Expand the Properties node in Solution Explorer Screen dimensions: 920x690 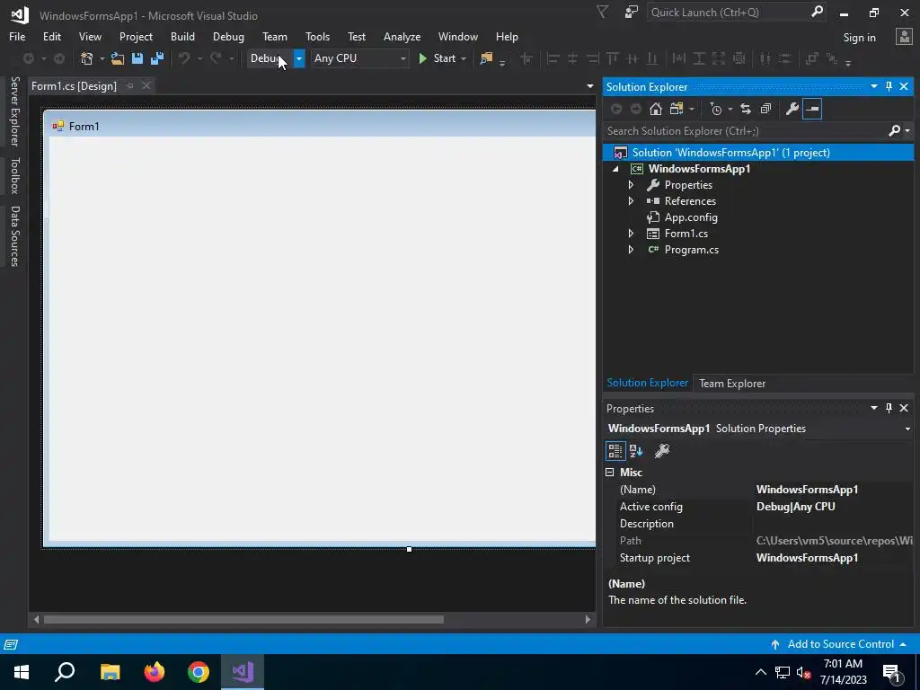click(x=631, y=185)
